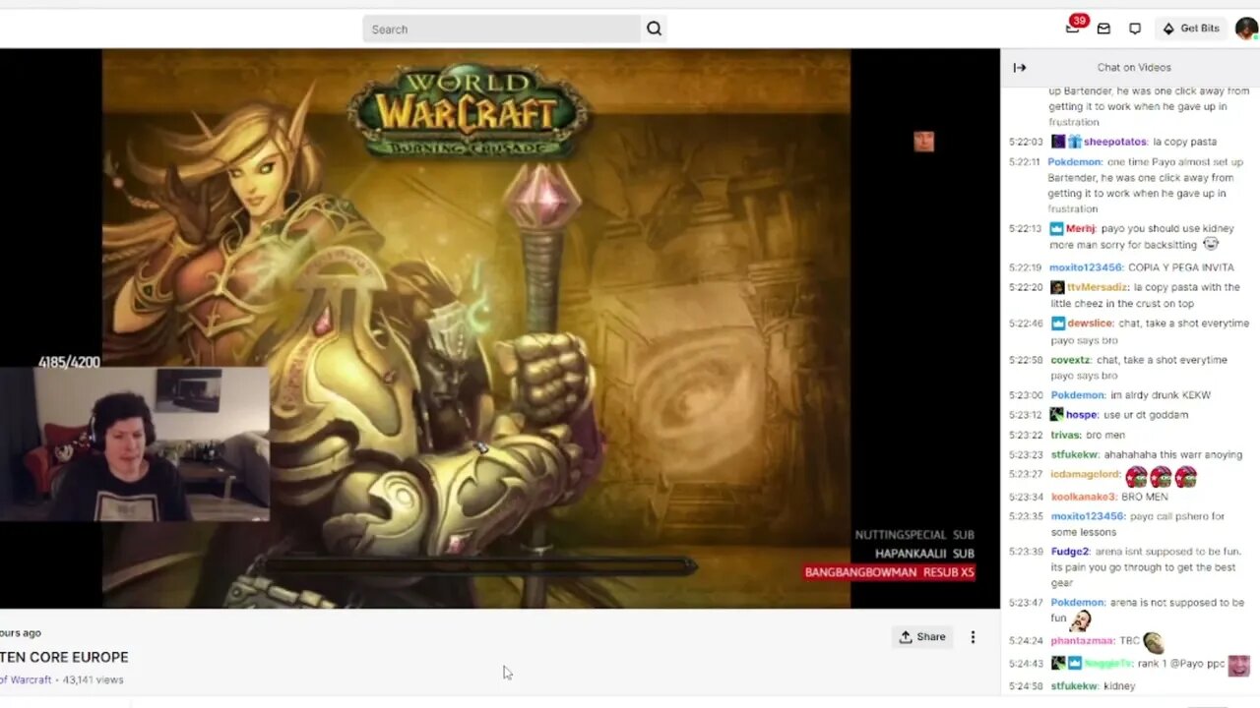Click the search magnifier button
This screenshot has width=1260, height=708.
tap(654, 29)
